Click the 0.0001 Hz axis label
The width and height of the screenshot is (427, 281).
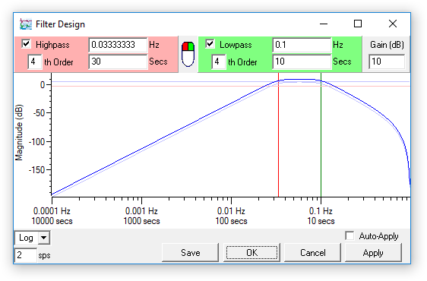[52, 211]
